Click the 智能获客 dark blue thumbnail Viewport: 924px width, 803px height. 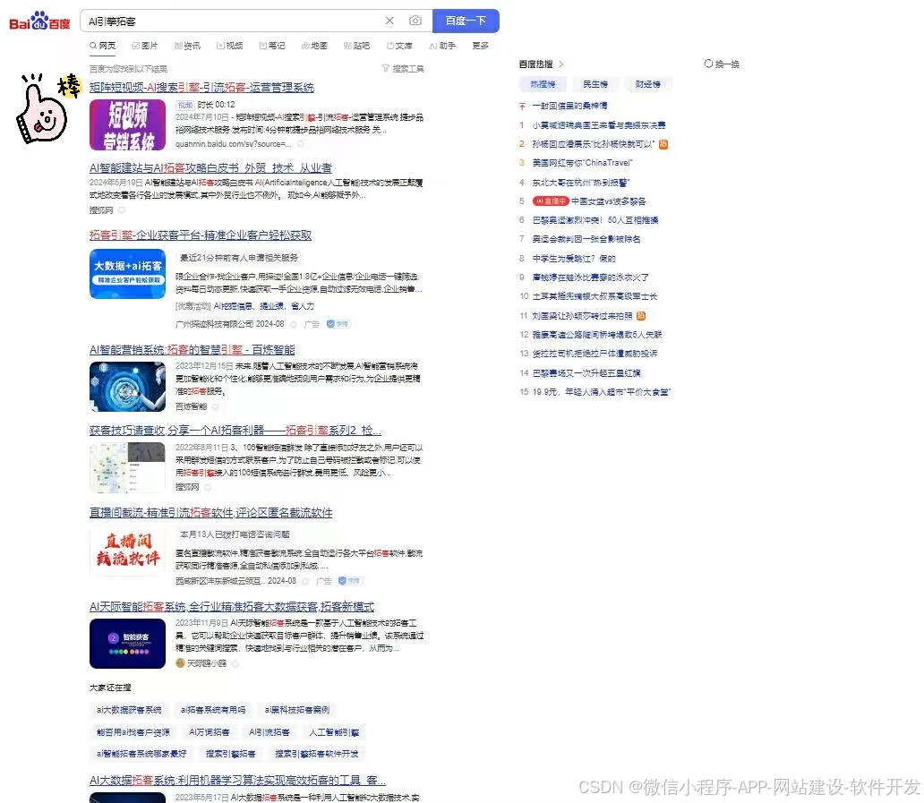pyautogui.click(x=127, y=644)
